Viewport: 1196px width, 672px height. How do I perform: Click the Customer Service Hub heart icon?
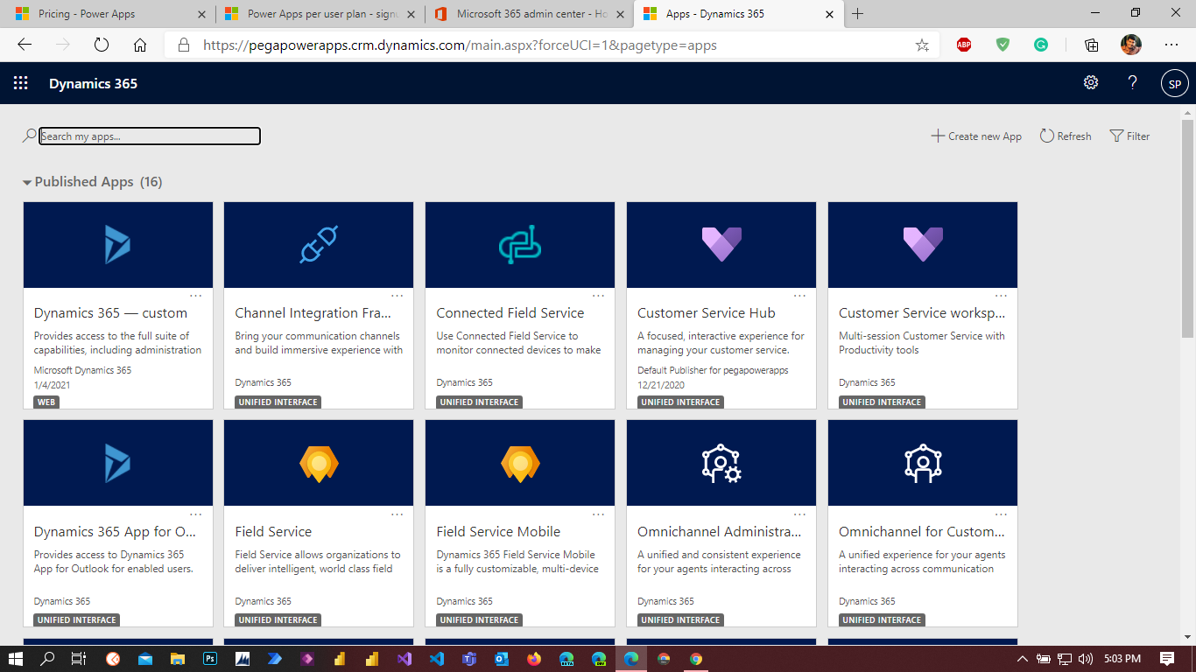pyautogui.click(x=721, y=245)
